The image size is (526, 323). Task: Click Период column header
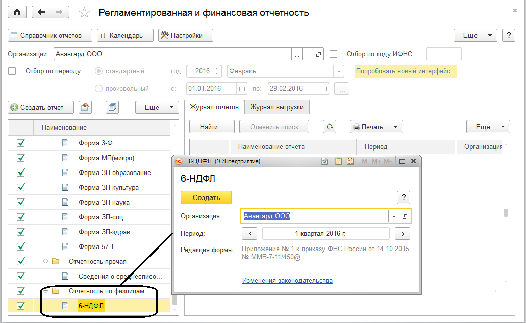406,146
